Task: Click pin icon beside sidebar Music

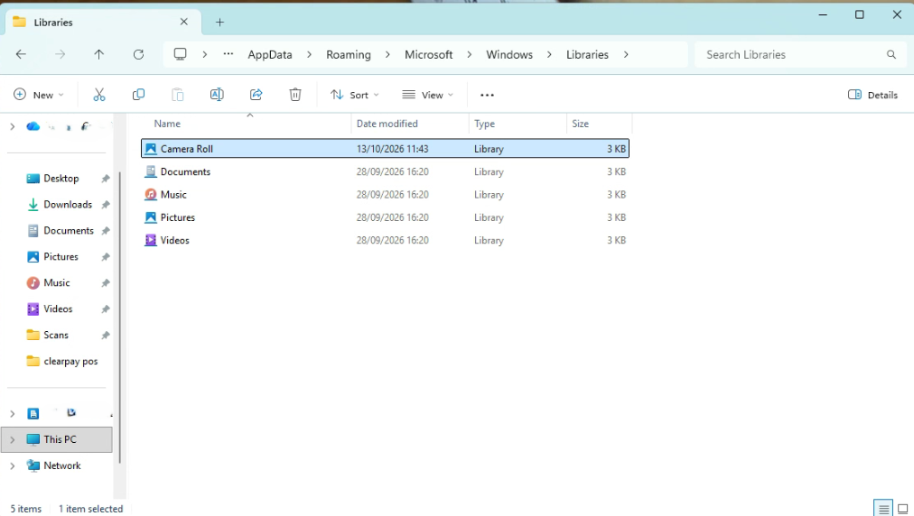Action: tap(106, 283)
